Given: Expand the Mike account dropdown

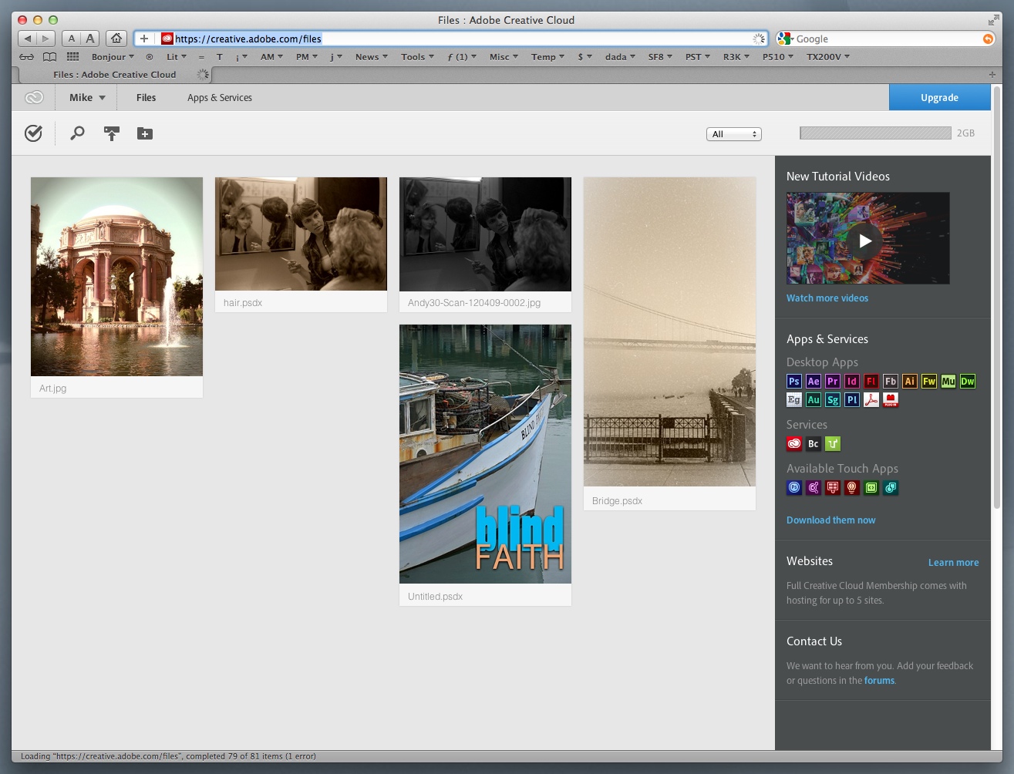Looking at the screenshot, I should (x=87, y=98).
